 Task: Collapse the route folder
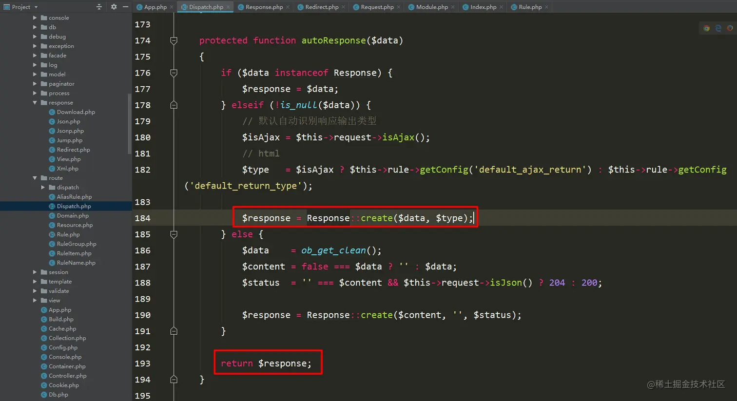click(x=35, y=178)
